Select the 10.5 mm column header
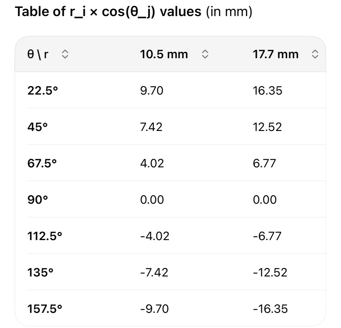 coord(164,54)
